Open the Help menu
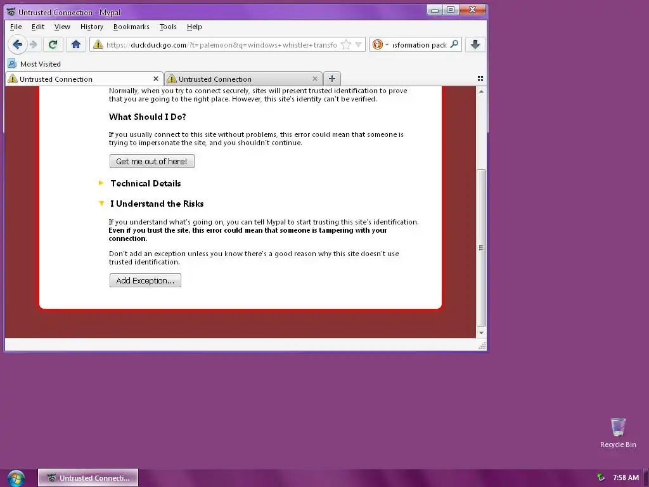The image size is (649, 487). point(194,27)
